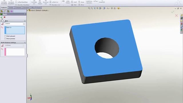Select the Draft tool
183x103 pixels.
(74, 2)
